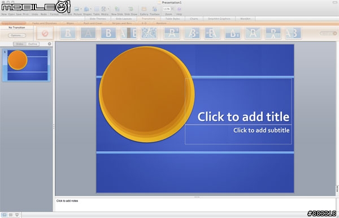Screen dimensions: 339x218
Task: Switch the left pane to Slides
Action: (x=20, y=44)
